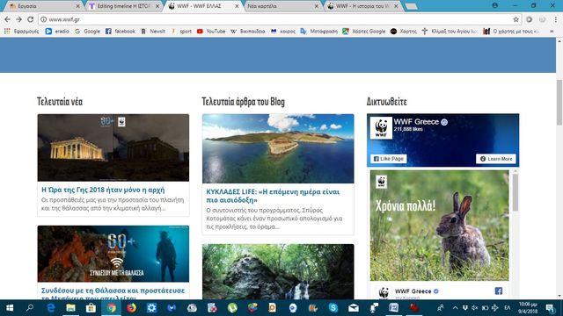
Task: Open Windows search from the taskbar
Action: [30, 308]
